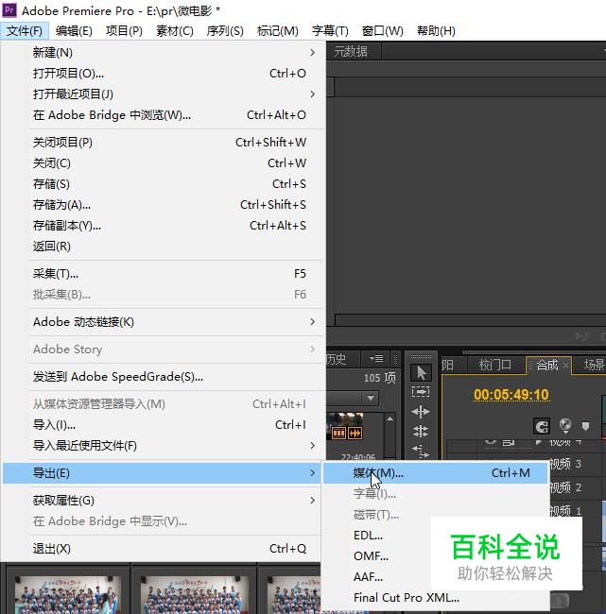
Task: Open the 编辑(E) menu
Action: [x=74, y=30]
